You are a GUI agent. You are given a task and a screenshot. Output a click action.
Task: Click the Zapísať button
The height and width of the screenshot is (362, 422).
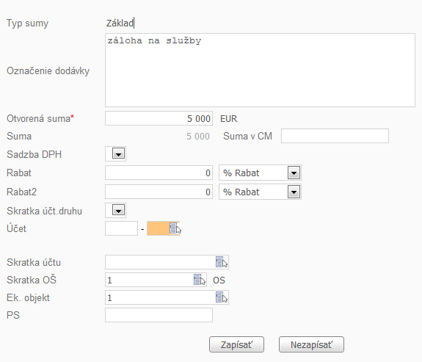coord(236,344)
